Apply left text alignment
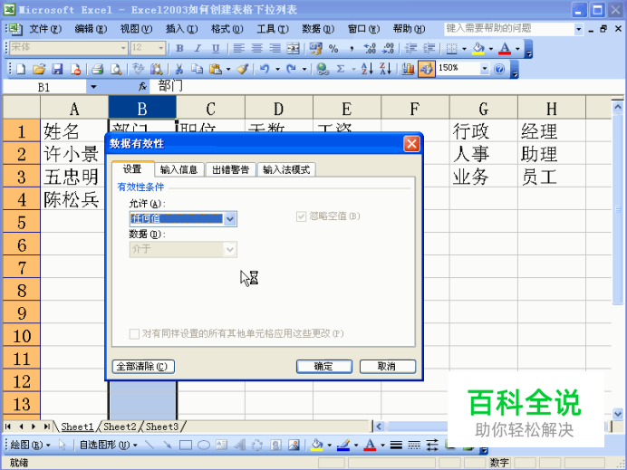627x470 pixels. [238, 48]
